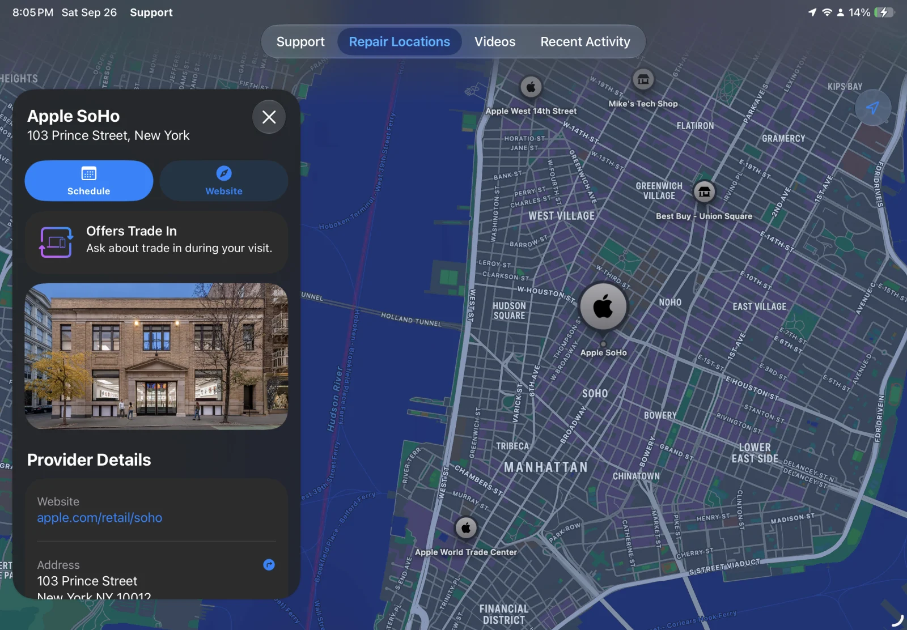Tap the HUDSON SQUARE map label
The image size is (907, 630).
click(509, 310)
